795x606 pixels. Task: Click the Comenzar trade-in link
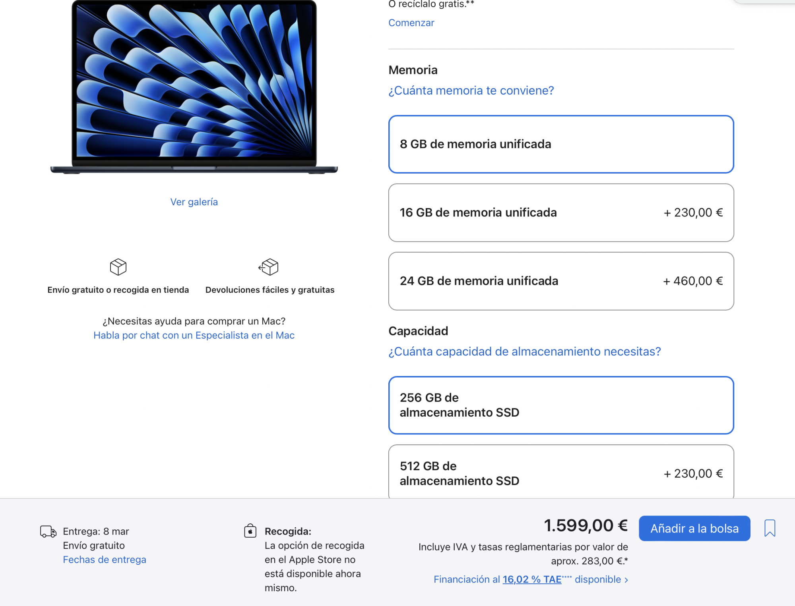coord(411,23)
